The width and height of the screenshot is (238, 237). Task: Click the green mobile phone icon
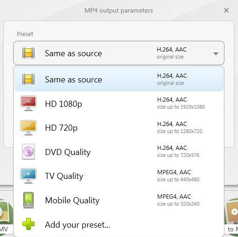coord(28,200)
